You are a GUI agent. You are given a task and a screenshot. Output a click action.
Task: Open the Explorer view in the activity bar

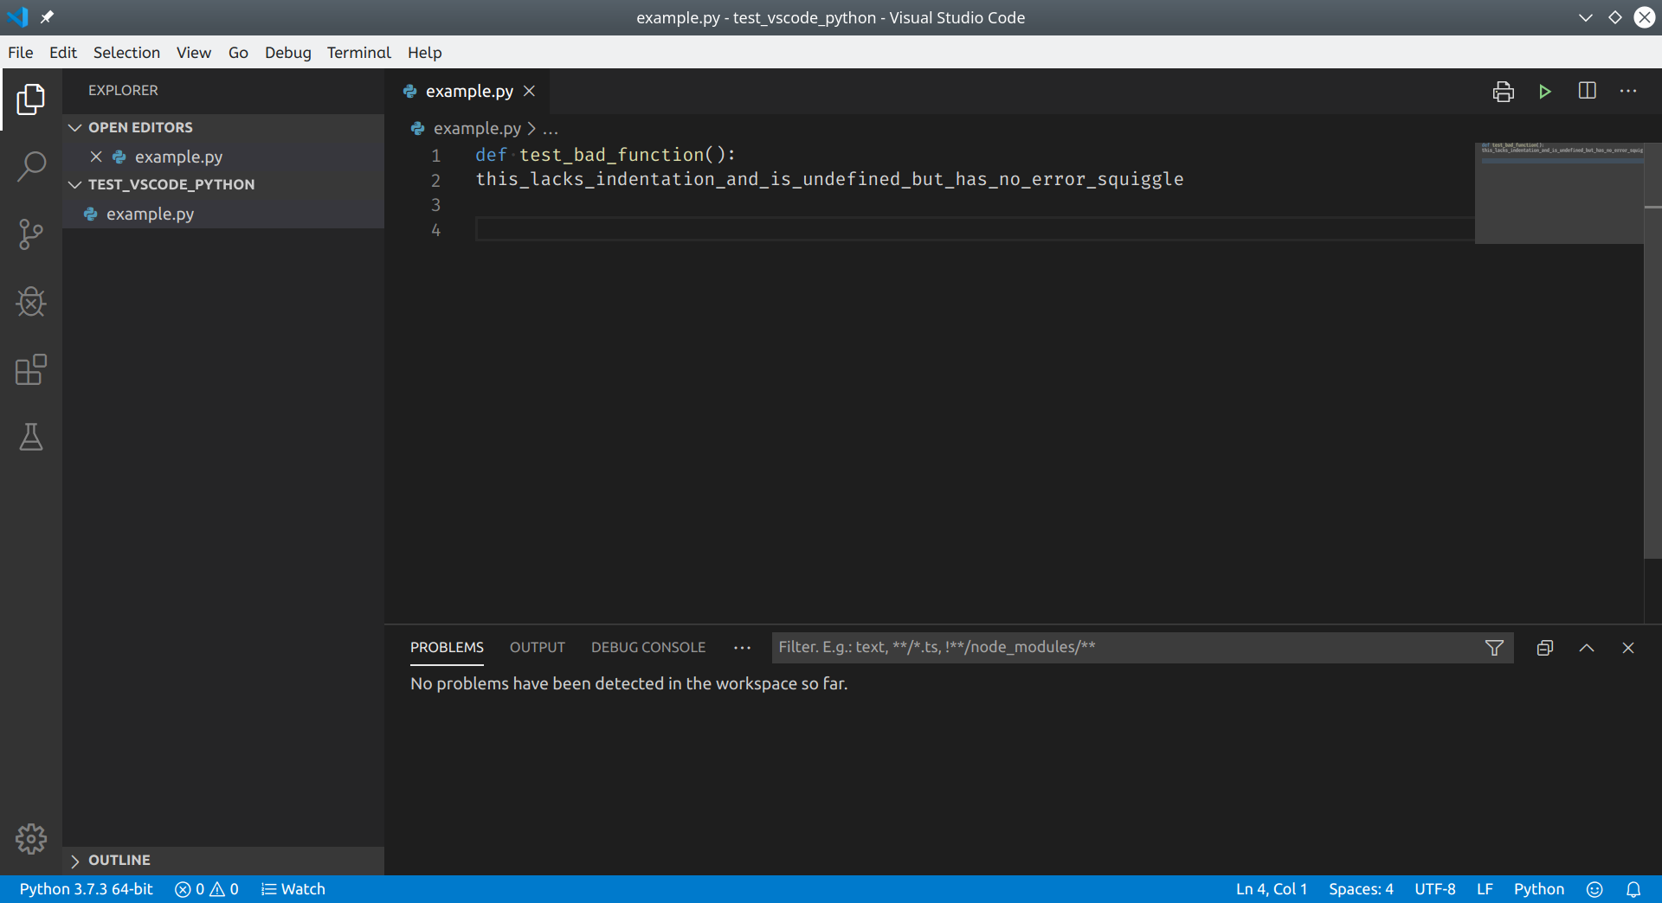tap(31, 99)
